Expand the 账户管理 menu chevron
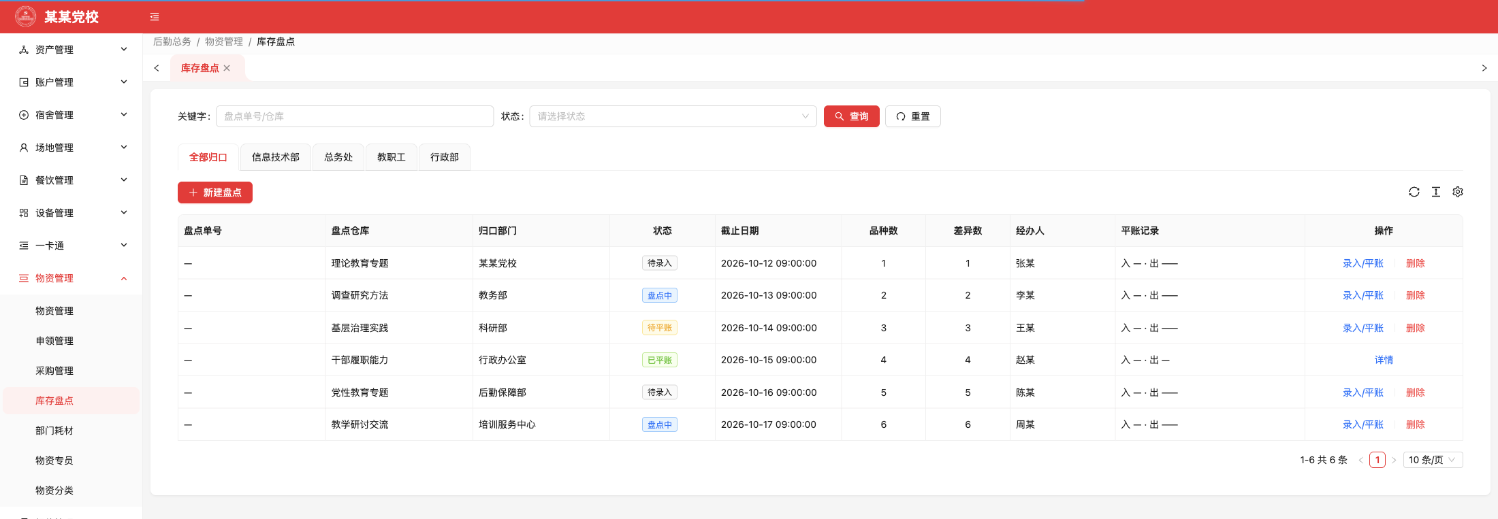1498x519 pixels. click(x=124, y=82)
